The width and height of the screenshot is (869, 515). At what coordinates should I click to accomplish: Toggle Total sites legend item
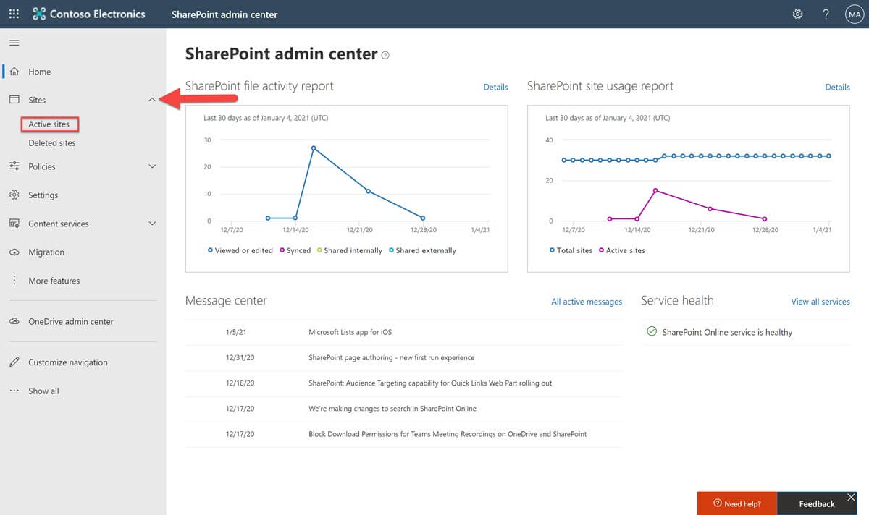tap(571, 250)
